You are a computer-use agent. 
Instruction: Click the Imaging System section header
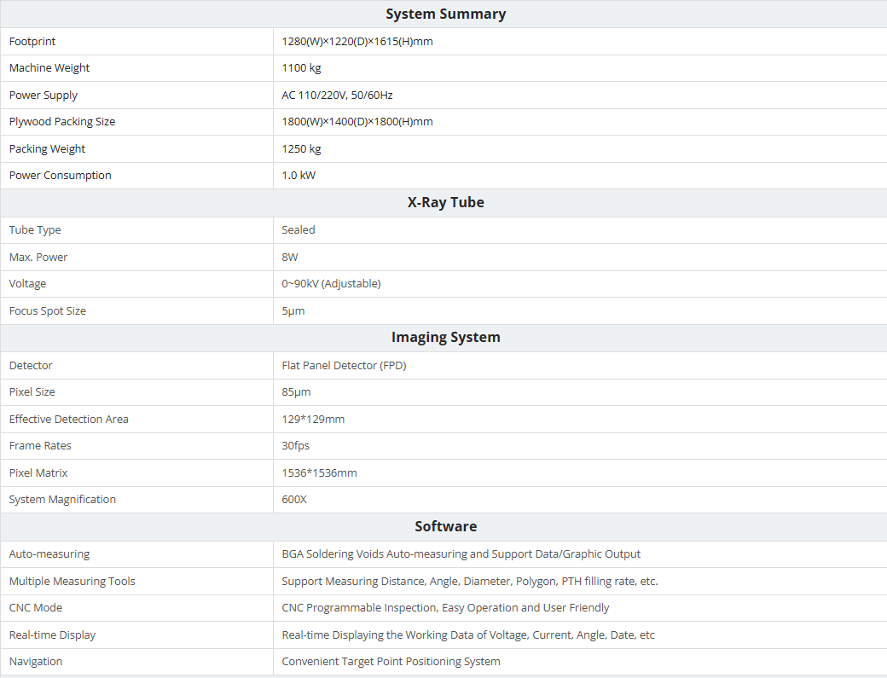pyautogui.click(x=445, y=337)
